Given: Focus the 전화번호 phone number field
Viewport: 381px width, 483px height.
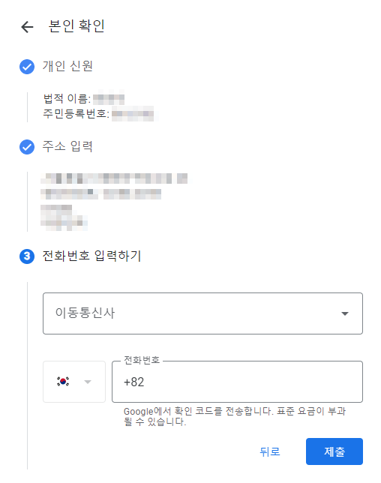Looking at the screenshot, I should coord(237,382).
